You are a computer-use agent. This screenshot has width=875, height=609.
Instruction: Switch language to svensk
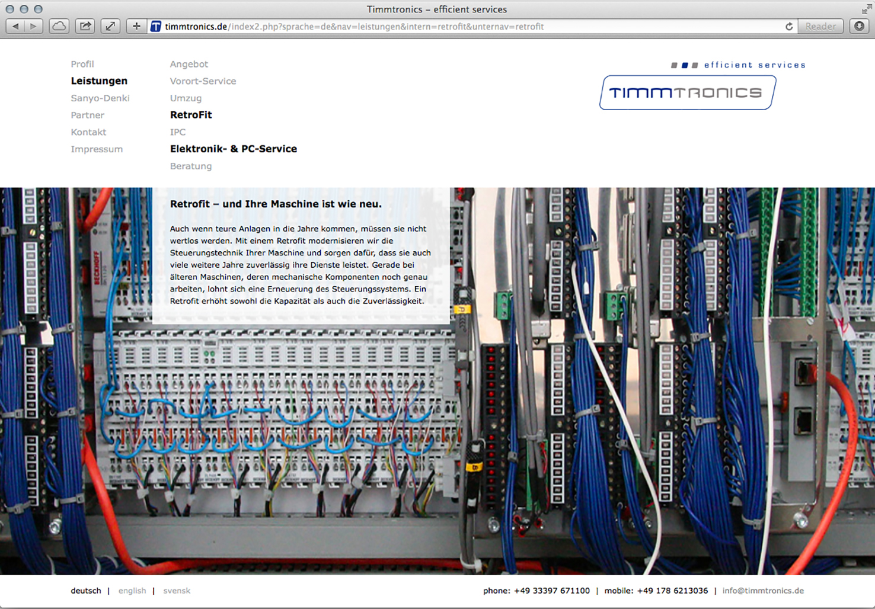coord(177,591)
